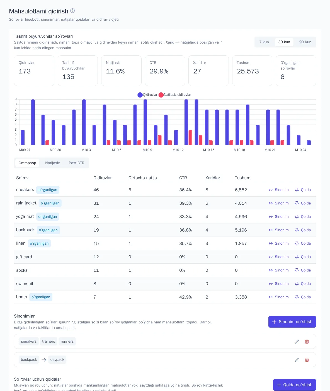Toggle Qidiruvlar series in chart legend

coord(147,95)
